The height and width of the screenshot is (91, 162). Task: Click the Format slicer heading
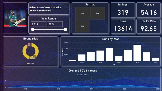coord(90,5)
